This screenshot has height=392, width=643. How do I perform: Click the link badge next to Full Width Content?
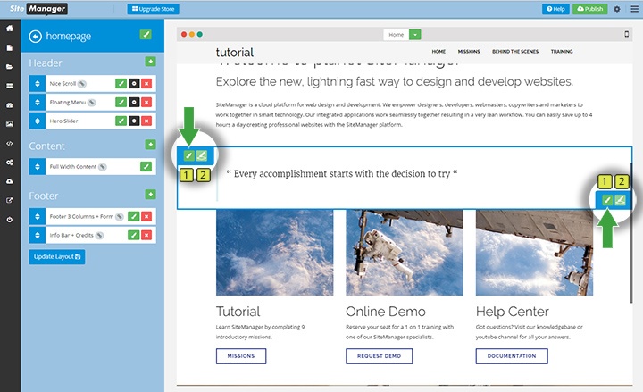[103, 166]
